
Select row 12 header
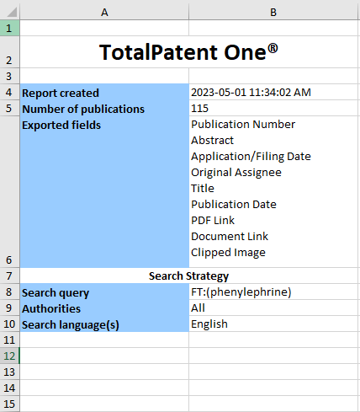9,356
